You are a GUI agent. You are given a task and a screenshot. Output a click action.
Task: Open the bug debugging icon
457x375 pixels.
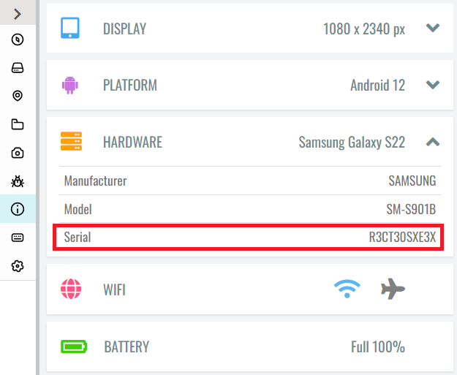[x=18, y=181]
